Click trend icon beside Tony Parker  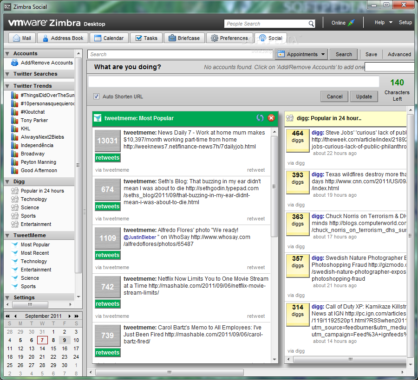click(x=14, y=120)
